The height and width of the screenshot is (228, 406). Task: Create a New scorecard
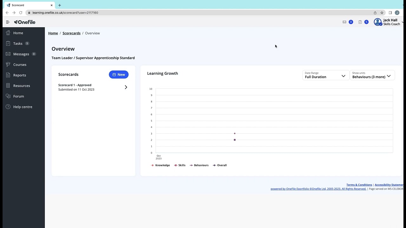[x=119, y=74]
